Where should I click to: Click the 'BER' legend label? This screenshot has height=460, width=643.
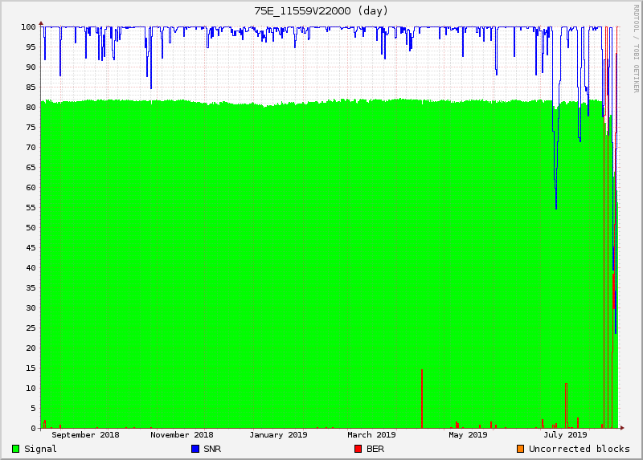[375, 449]
